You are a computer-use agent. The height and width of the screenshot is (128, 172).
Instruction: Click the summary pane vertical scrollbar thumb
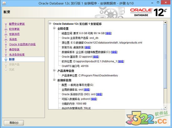[165, 56]
